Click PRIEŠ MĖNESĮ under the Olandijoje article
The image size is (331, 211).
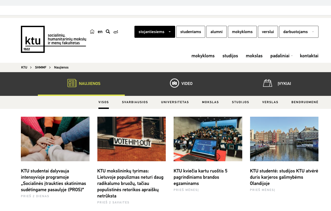pos(263,190)
